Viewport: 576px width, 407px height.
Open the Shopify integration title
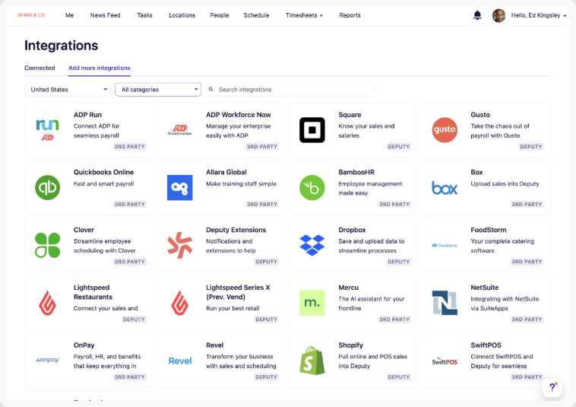click(x=350, y=345)
